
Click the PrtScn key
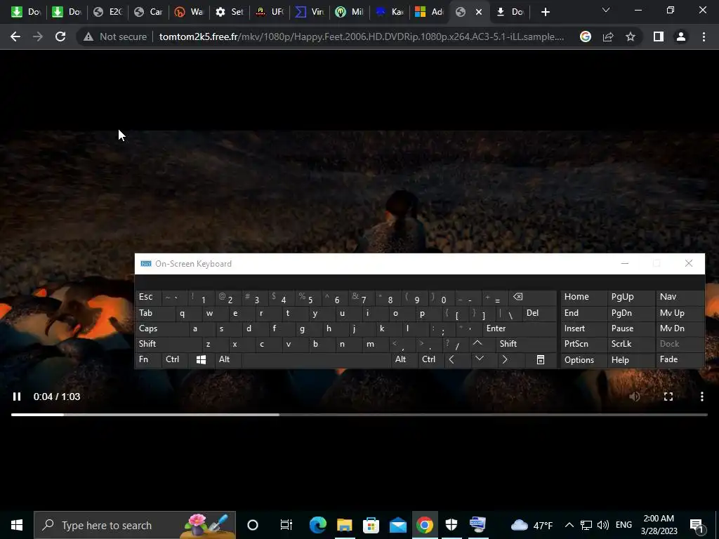click(583, 344)
